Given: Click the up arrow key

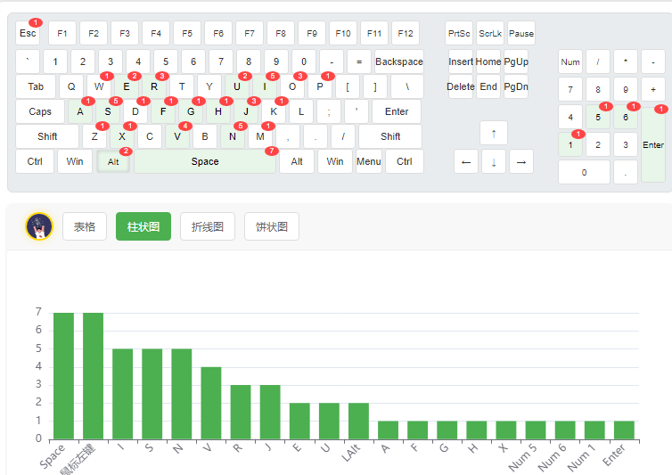Looking at the screenshot, I should [x=494, y=133].
